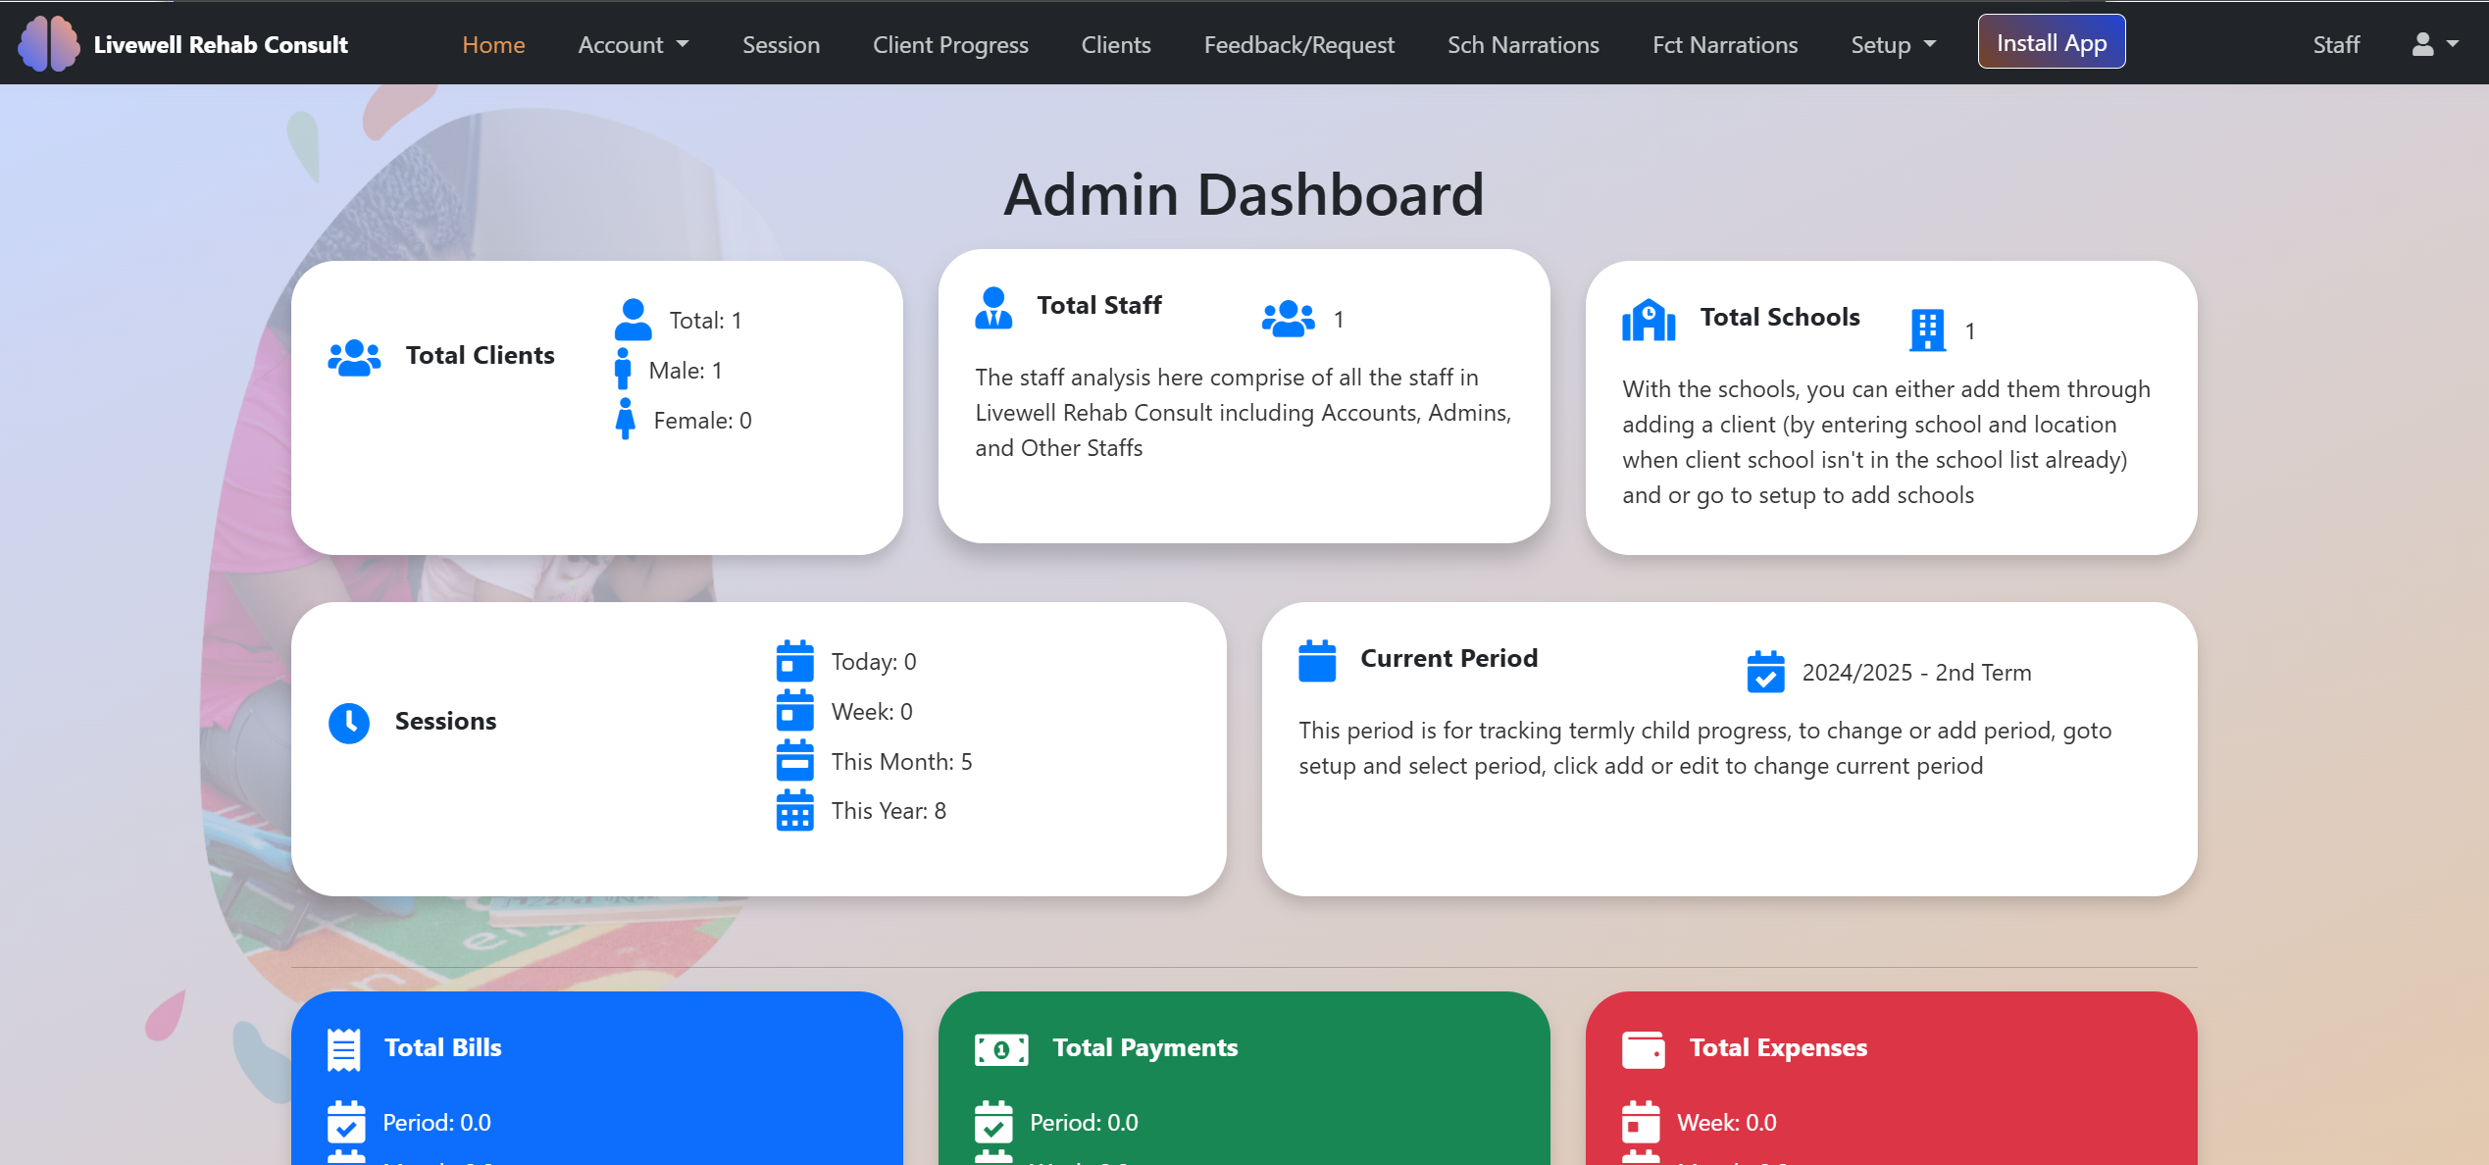The width and height of the screenshot is (2489, 1165).
Task: Click the Total Clients group icon
Action: pos(354,357)
